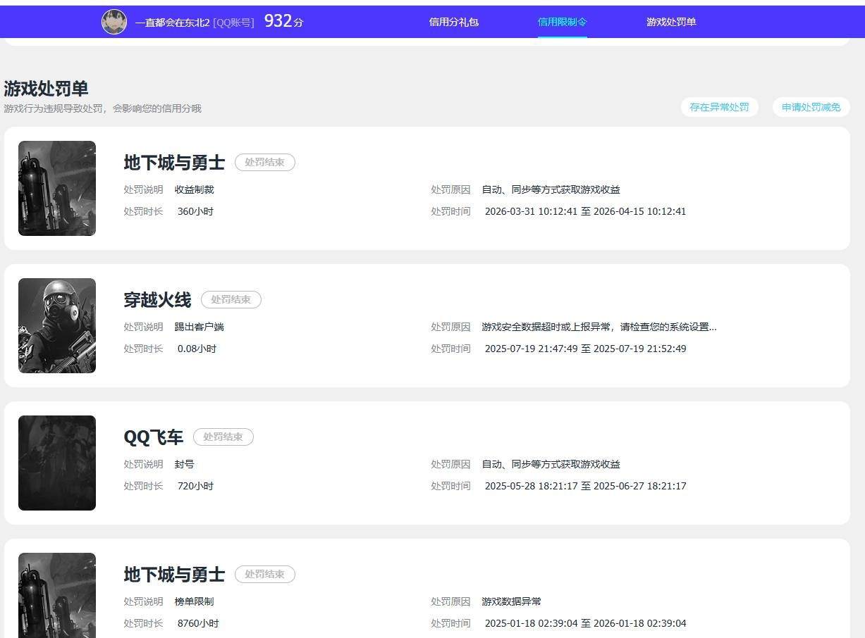Image resolution: width=865 pixels, height=638 pixels.
Task: Click the 游戏处罚单 section heading
Action: tap(46, 89)
